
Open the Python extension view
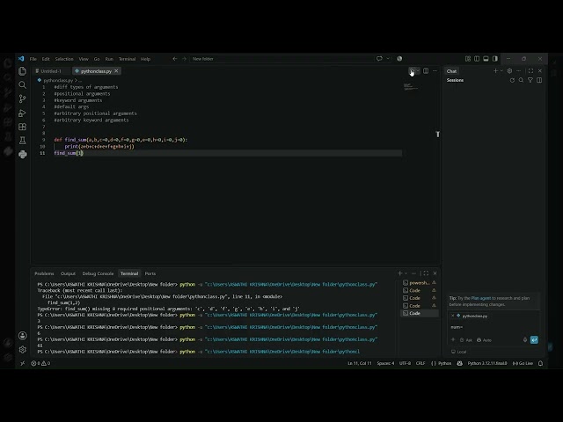(x=22, y=155)
